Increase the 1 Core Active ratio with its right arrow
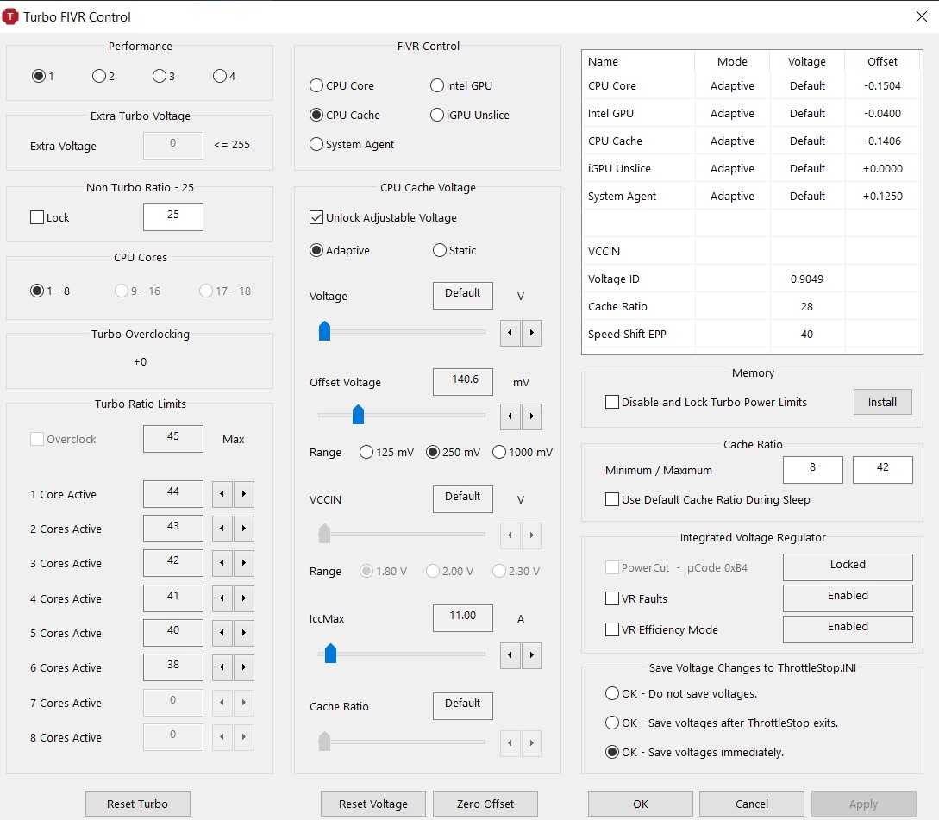 point(244,494)
